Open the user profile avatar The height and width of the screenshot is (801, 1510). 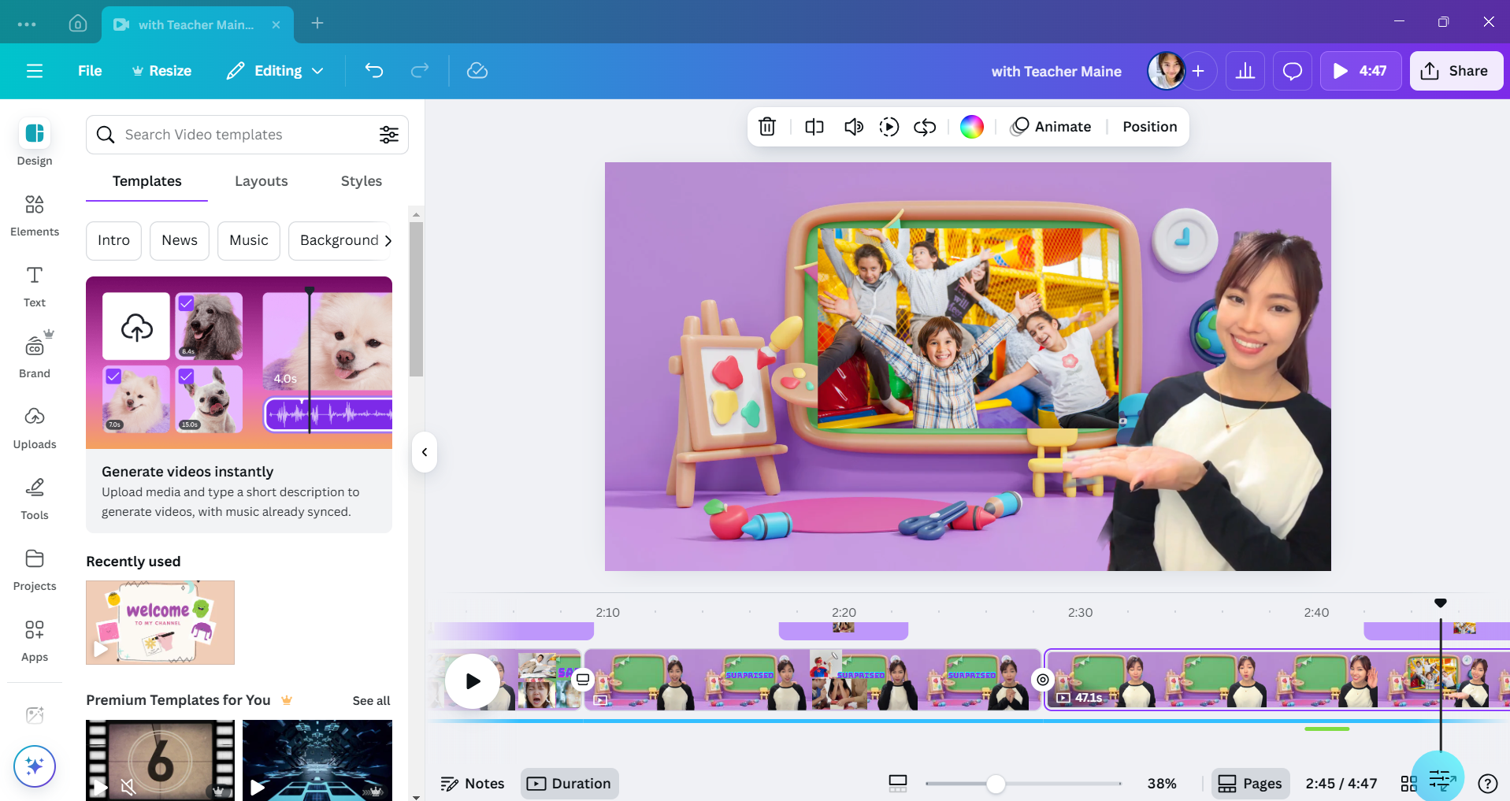click(x=1166, y=71)
